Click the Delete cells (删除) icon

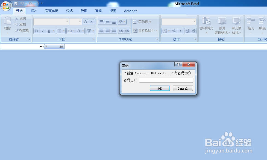click(262, 21)
